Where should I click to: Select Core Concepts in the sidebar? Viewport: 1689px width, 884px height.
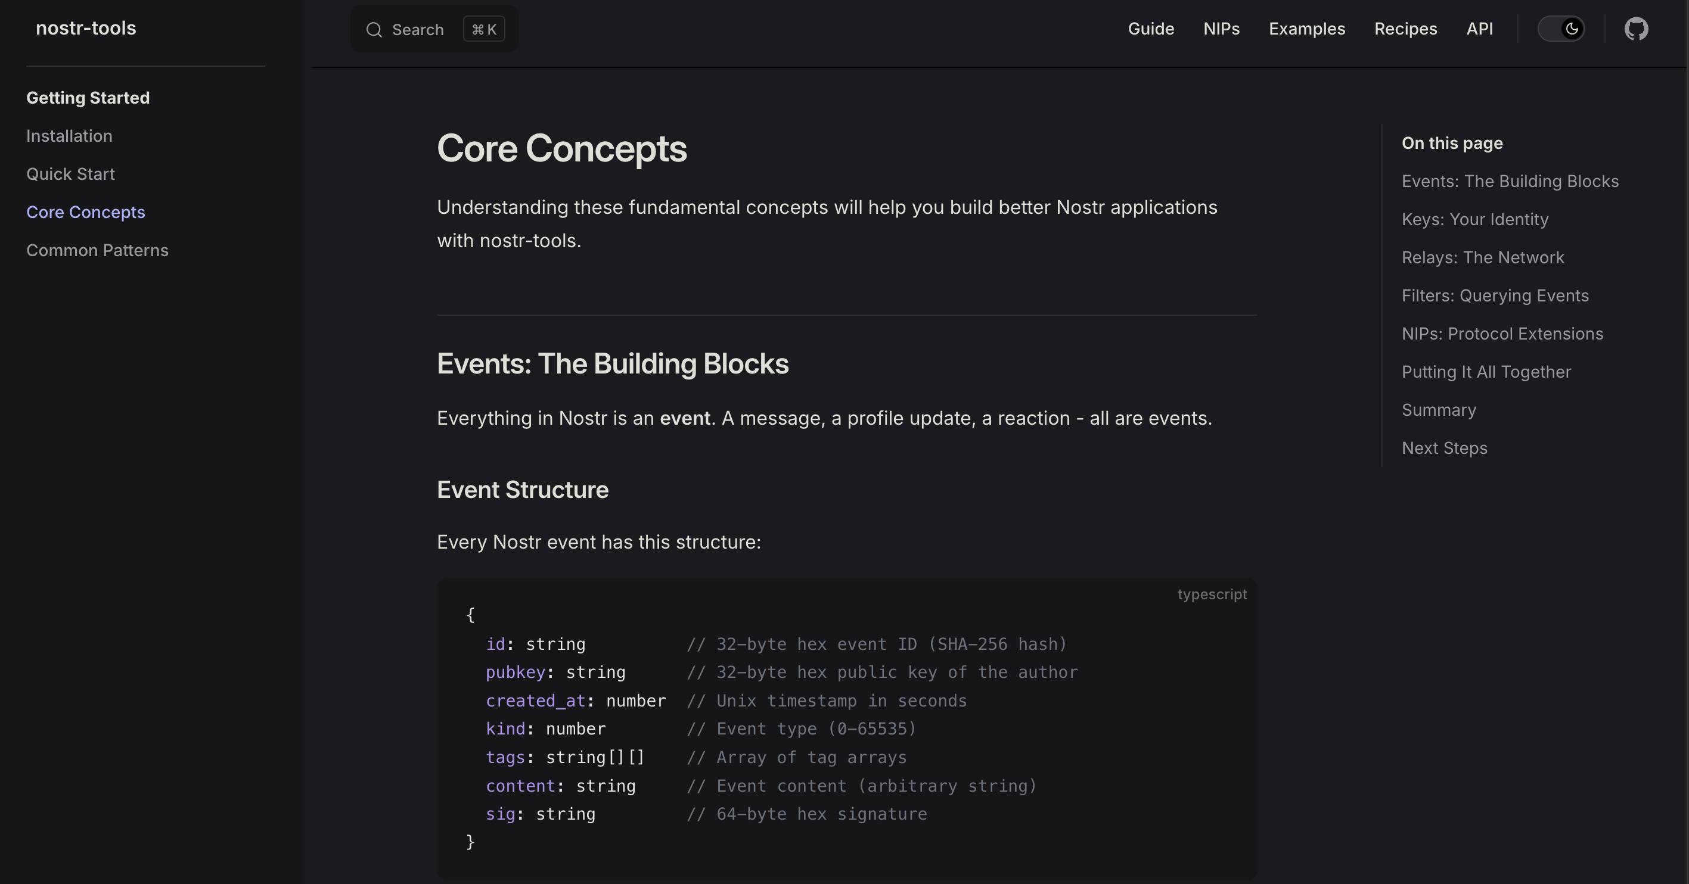[x=86, y=211]
